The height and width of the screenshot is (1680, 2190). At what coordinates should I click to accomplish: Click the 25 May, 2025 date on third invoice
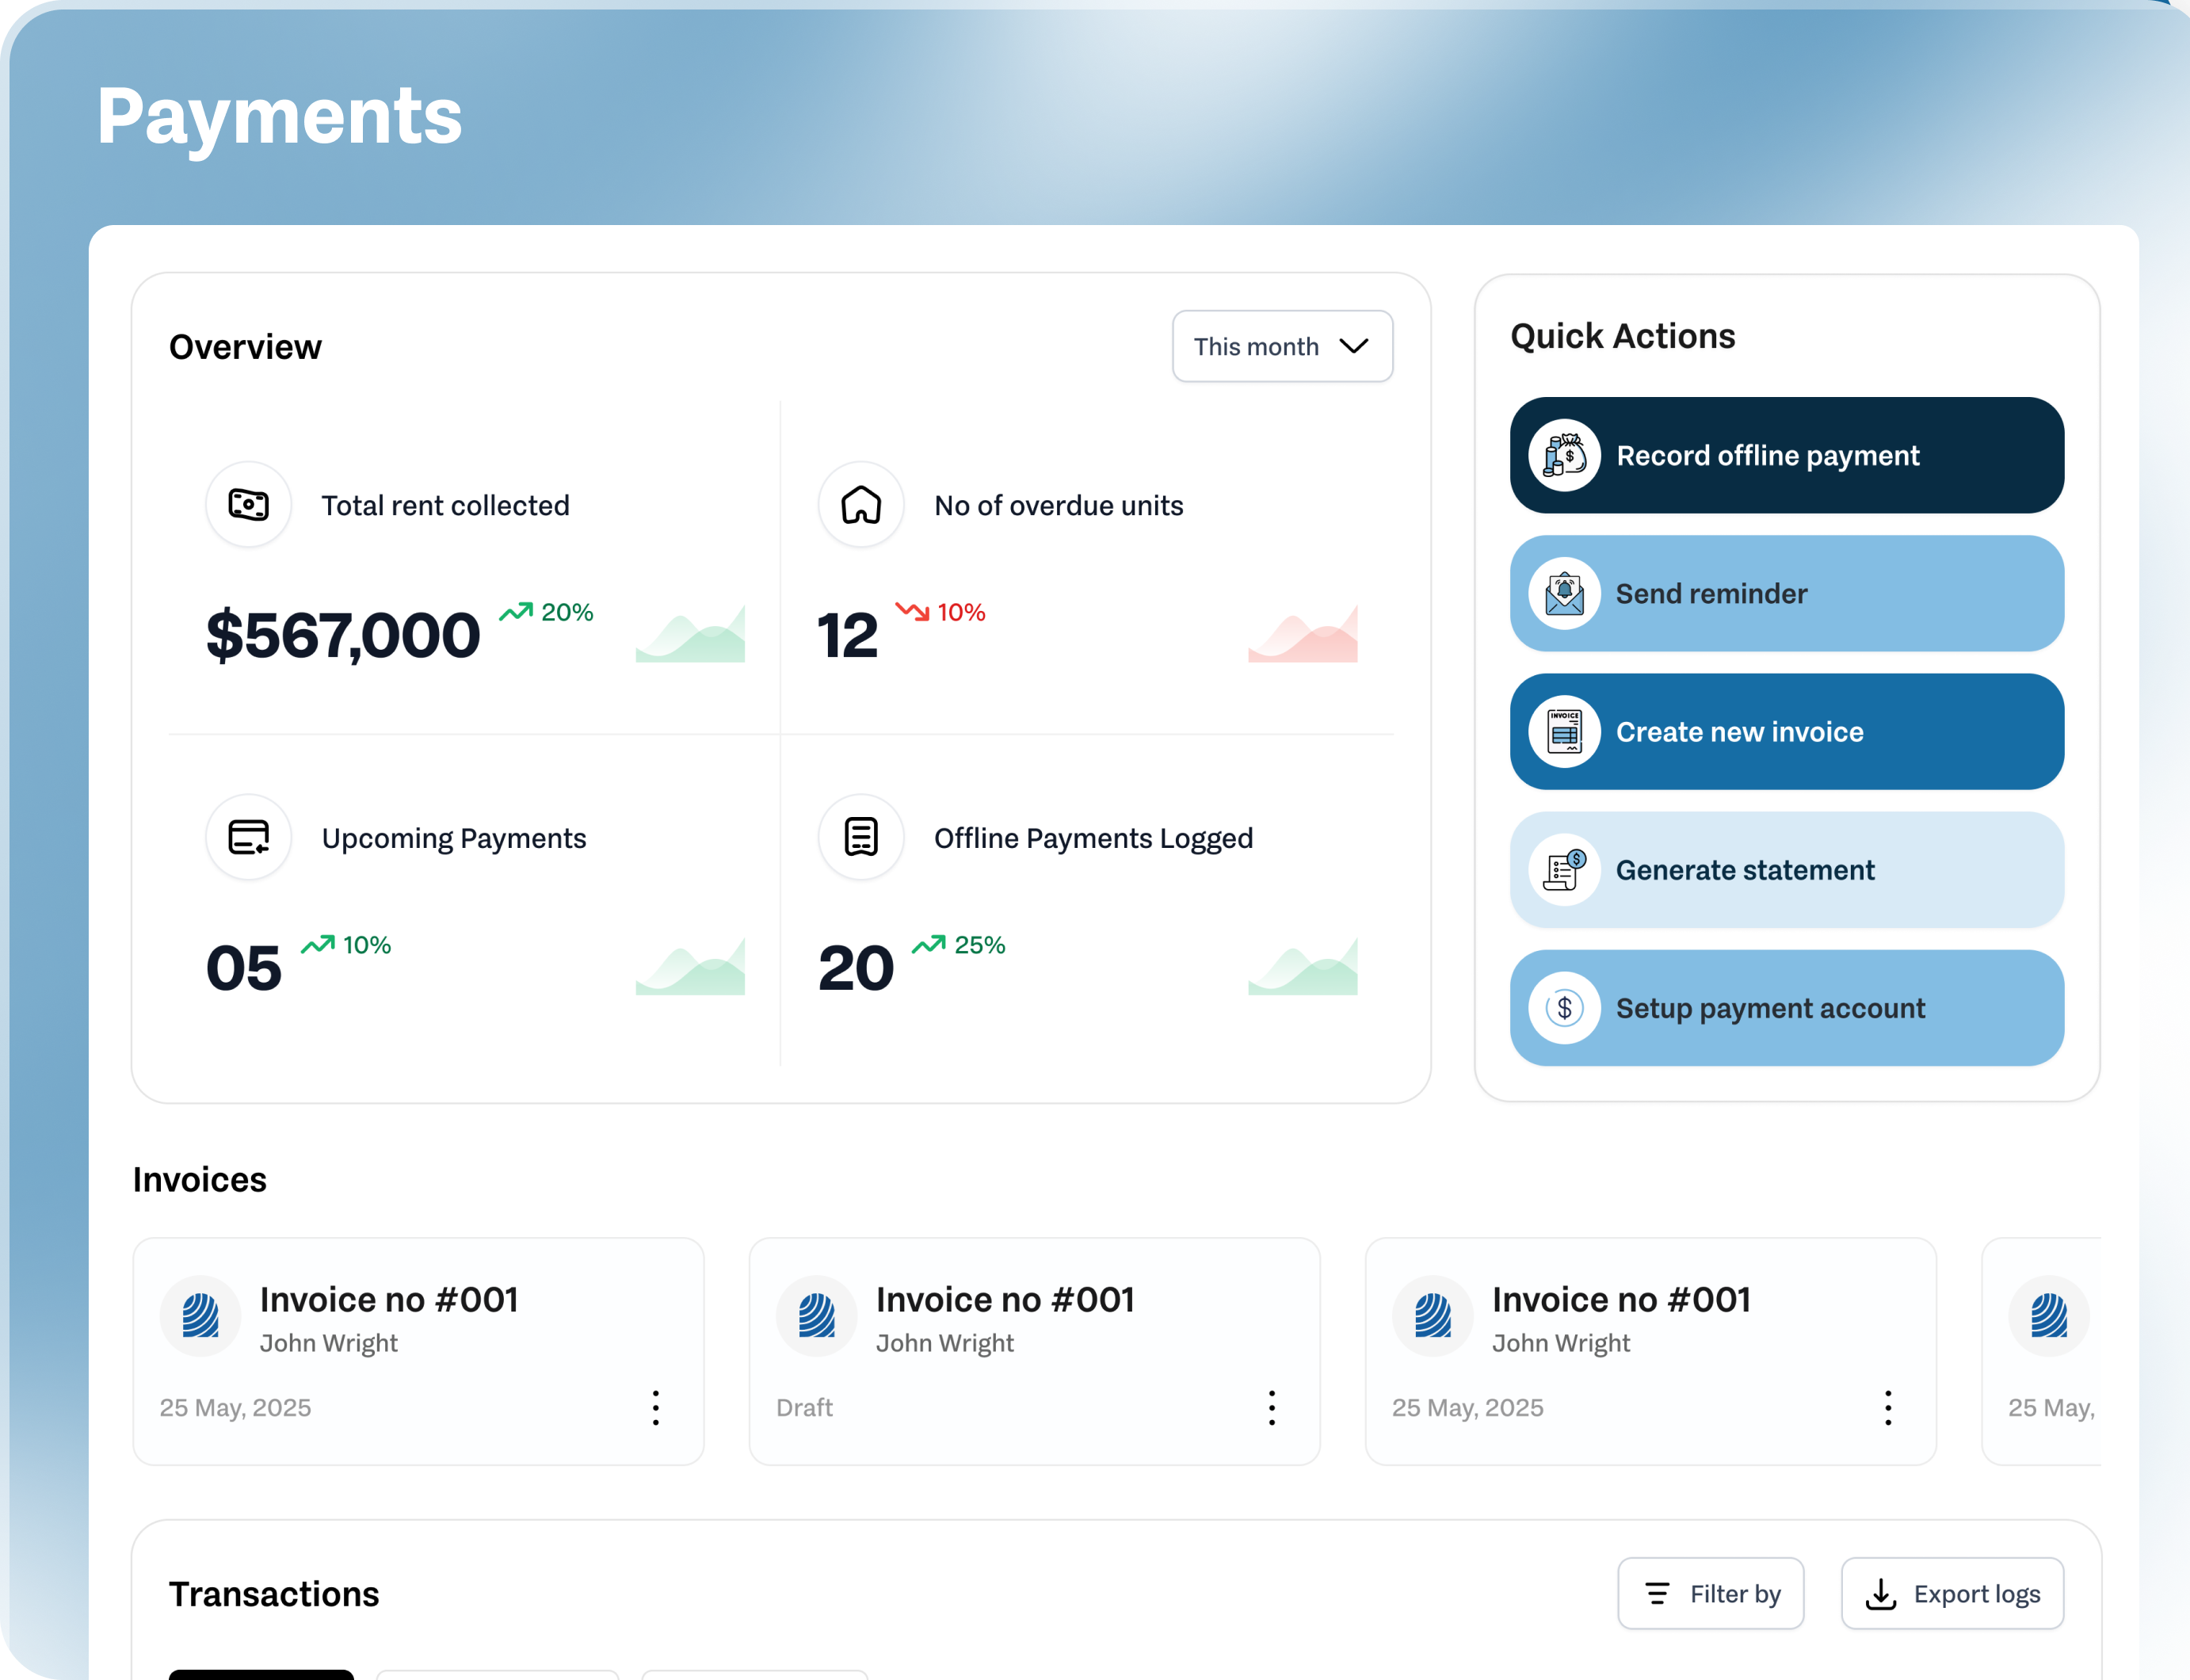(x=1467, y=1407)
